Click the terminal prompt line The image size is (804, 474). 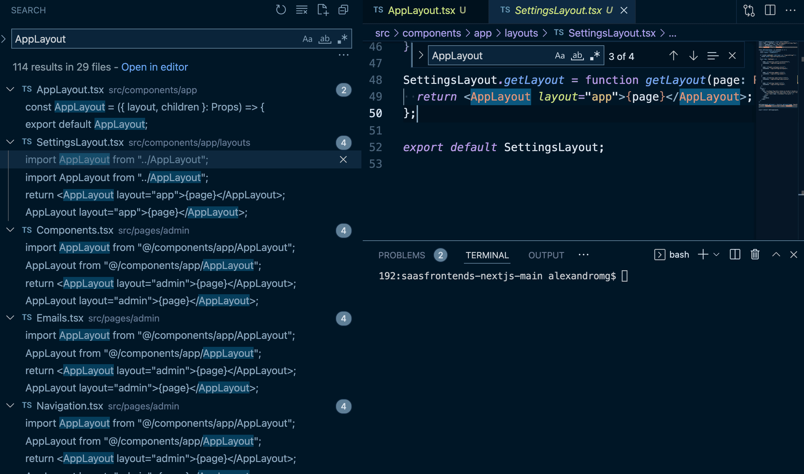[503, 276]
